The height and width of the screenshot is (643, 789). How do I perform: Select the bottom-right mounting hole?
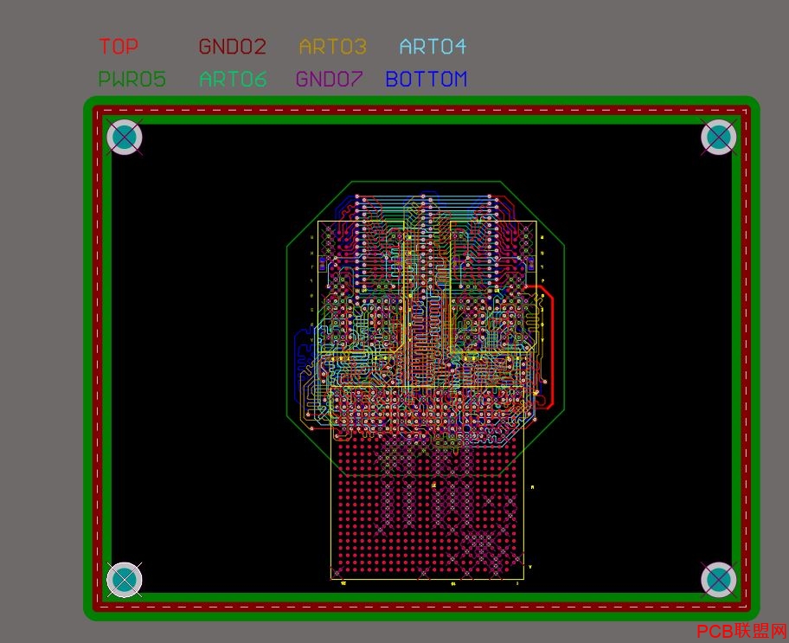(x=719, y=580)
